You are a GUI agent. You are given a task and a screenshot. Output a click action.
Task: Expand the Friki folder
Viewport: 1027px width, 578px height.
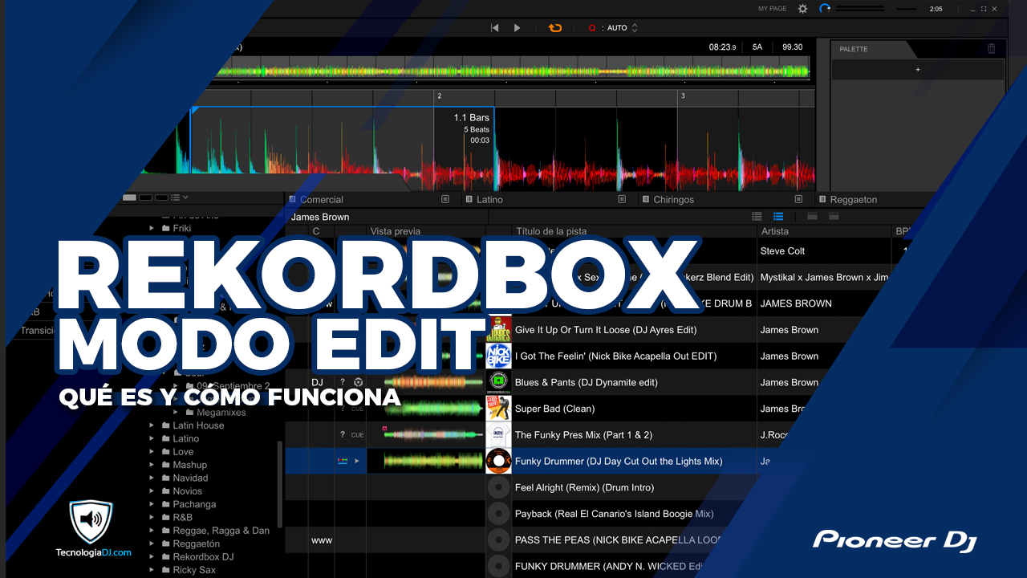pos(152,229)
